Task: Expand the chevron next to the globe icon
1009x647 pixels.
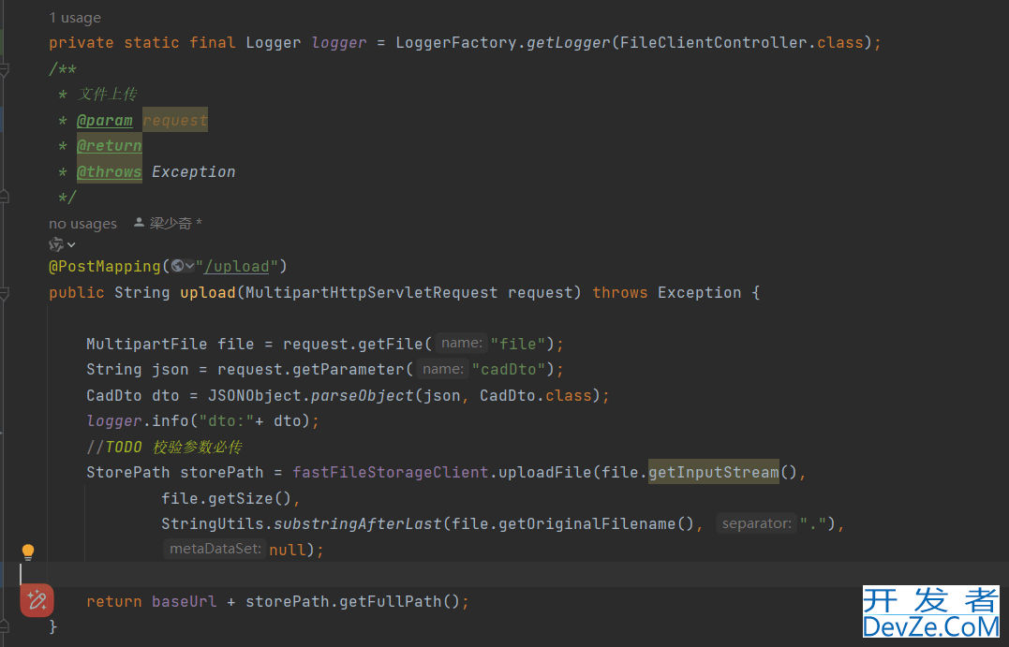Action: [190, 266]
